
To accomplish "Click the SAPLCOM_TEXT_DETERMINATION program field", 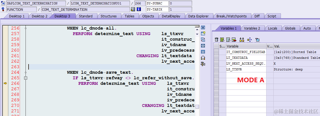I will [x=36, y=3].
